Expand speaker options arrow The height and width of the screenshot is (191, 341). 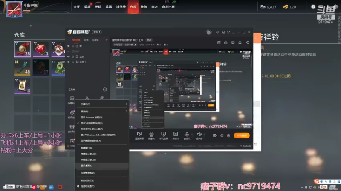pyautogui.click(x=204, y=135)
